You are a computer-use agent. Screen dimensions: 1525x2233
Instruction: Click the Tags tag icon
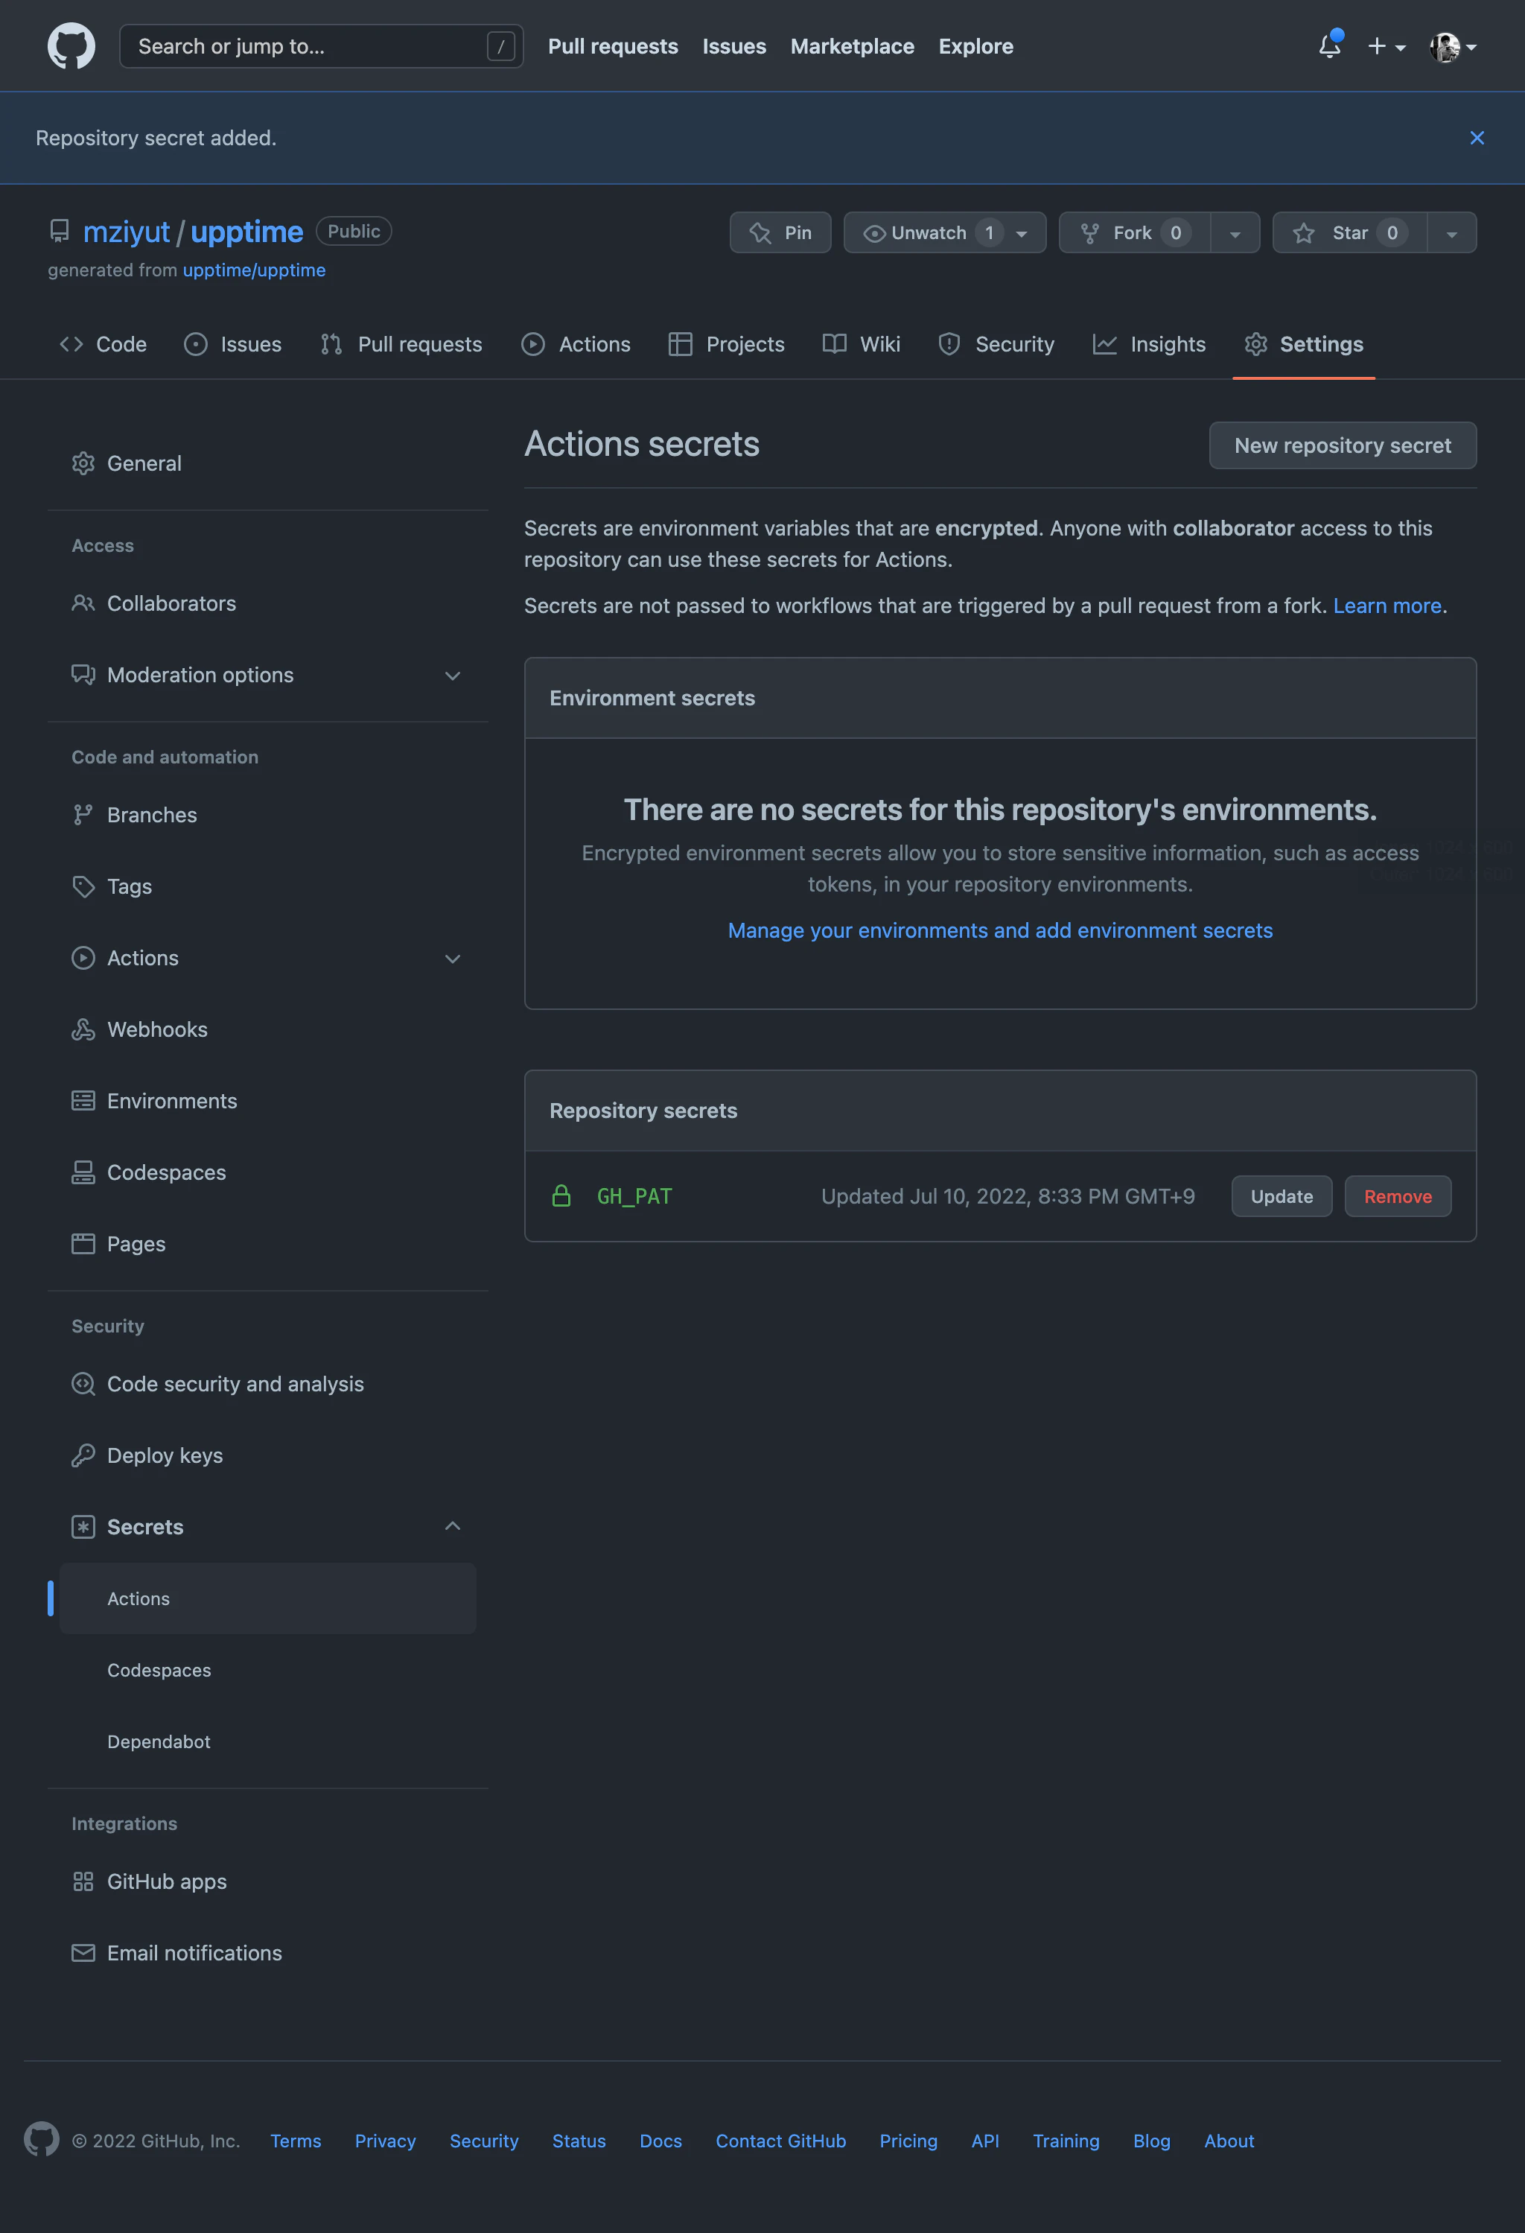coord(83,886)
